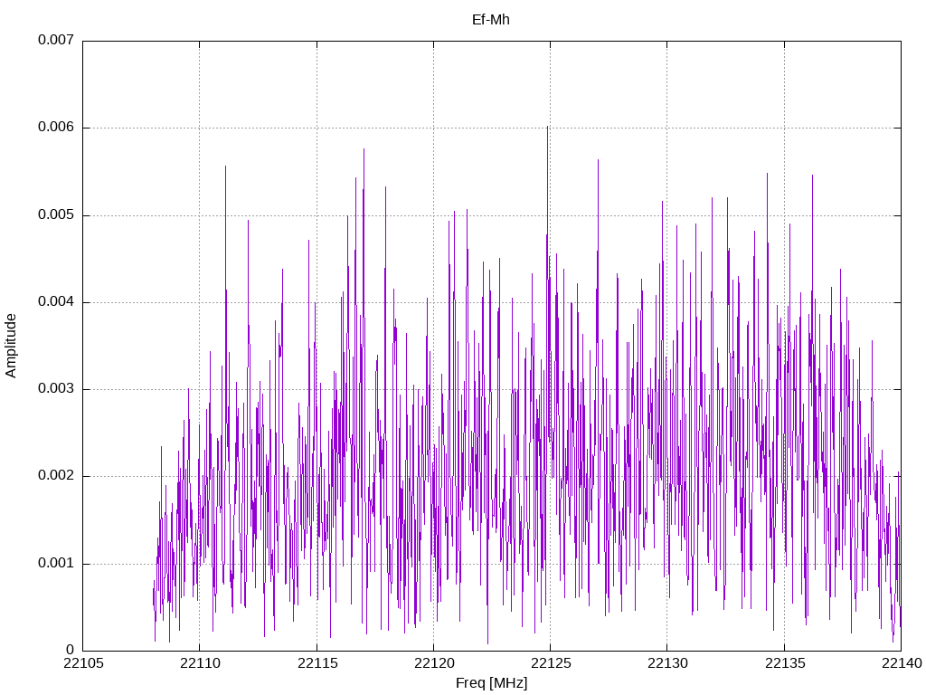Viewport: 926px width, 695px height.
Task: Click the y-axis value 0.007
Action: [x=56, y=40]
